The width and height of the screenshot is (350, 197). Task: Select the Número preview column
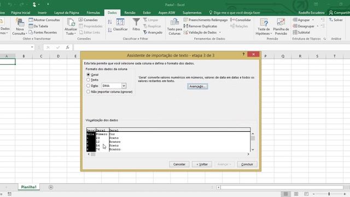[x=102, y=140]
